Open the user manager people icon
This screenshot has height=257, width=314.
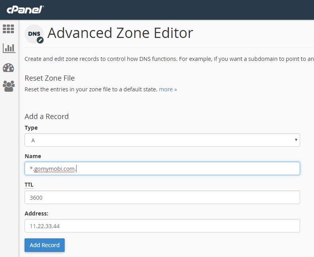pos(9,86)
